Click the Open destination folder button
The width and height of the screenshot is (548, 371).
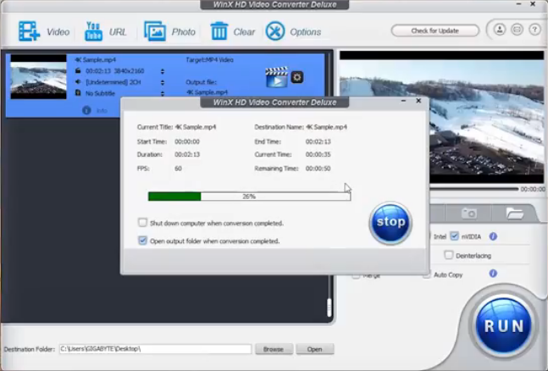tap(314, 349)
